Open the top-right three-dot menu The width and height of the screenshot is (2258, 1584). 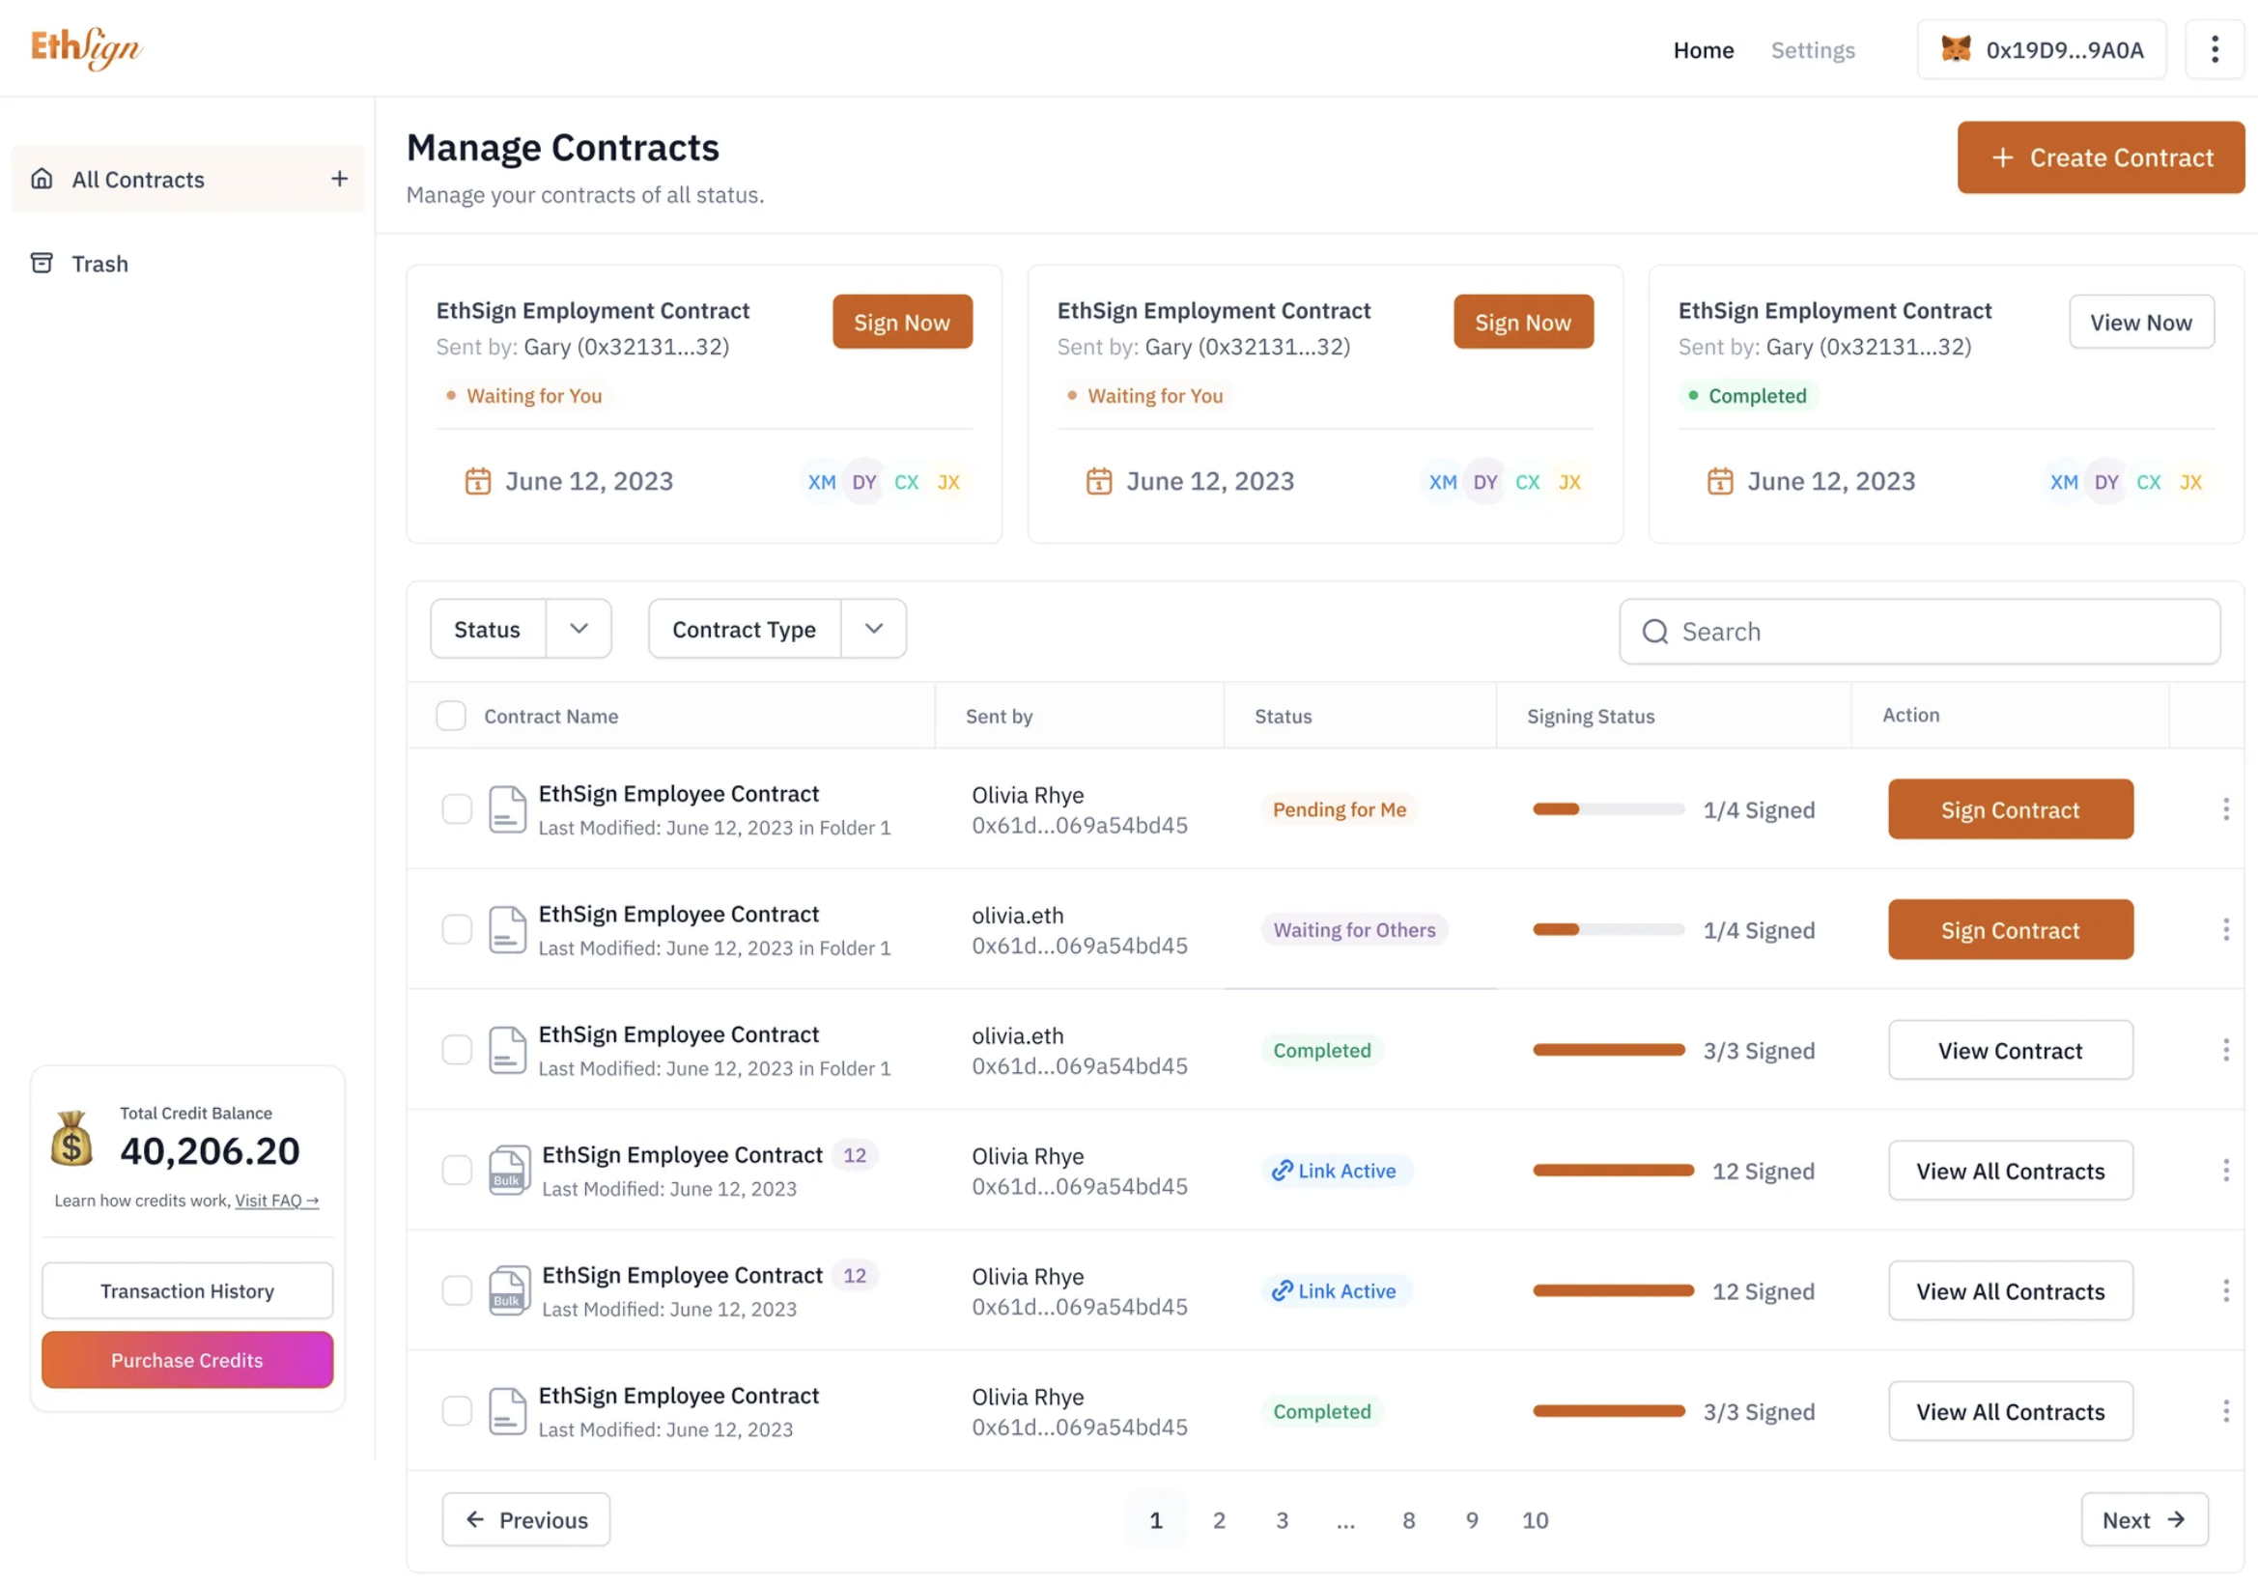[x=2214, y=49]
